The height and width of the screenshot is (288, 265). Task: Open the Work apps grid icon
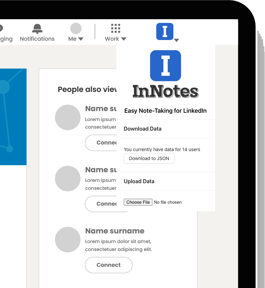(x=116, y=28)
